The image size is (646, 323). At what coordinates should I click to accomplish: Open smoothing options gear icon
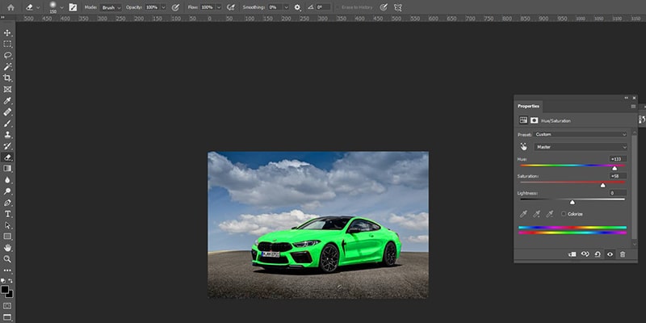[x=297, y=7]
